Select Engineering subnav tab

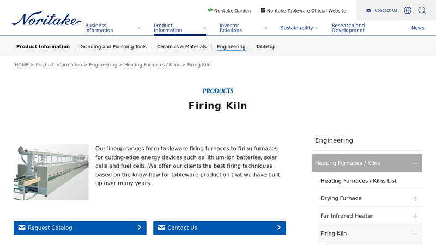[x=231, y=47]
